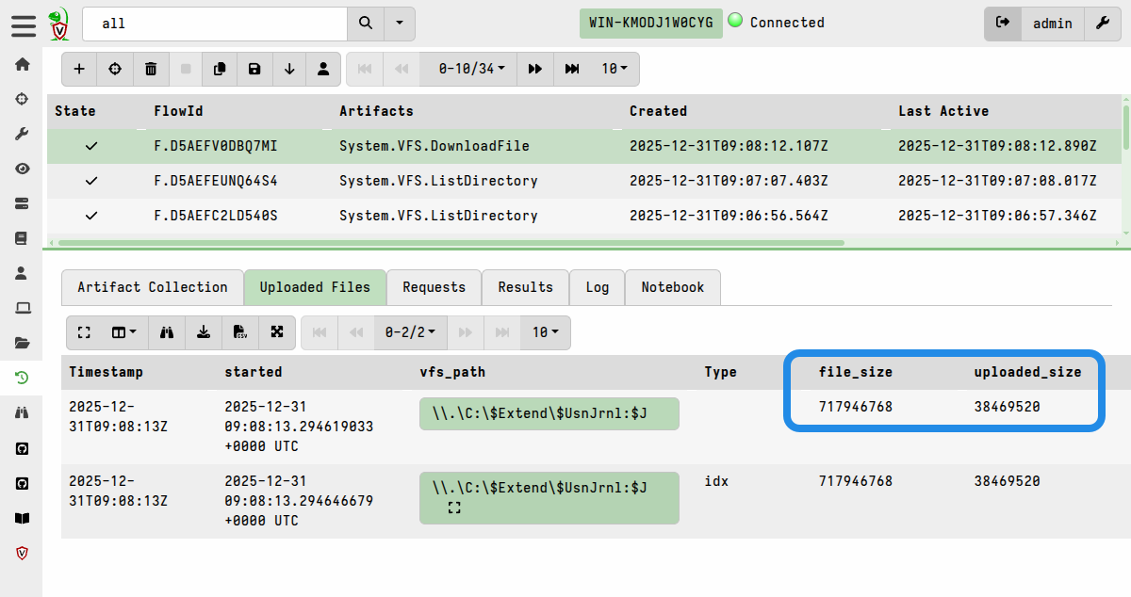Click the save collection floppy disk icon

pyautogui.click(x=254, y=69)
